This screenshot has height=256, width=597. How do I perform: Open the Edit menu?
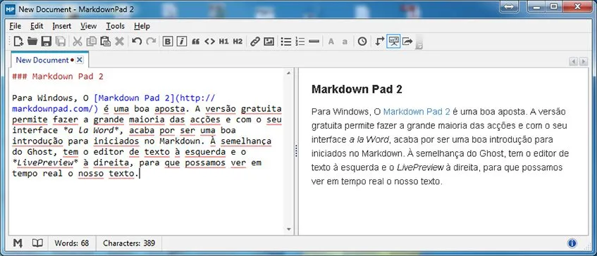pyautogui.click(x=37, y=26)
